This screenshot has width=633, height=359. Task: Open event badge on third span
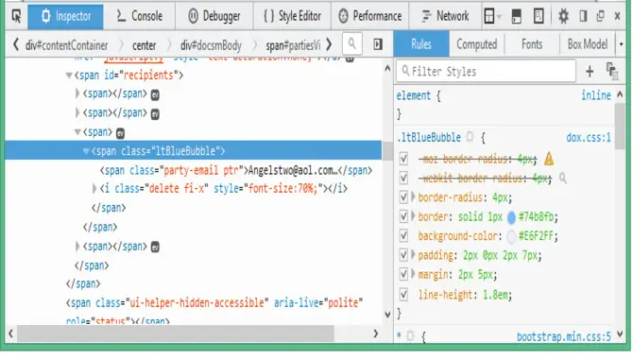coord(120,133)
